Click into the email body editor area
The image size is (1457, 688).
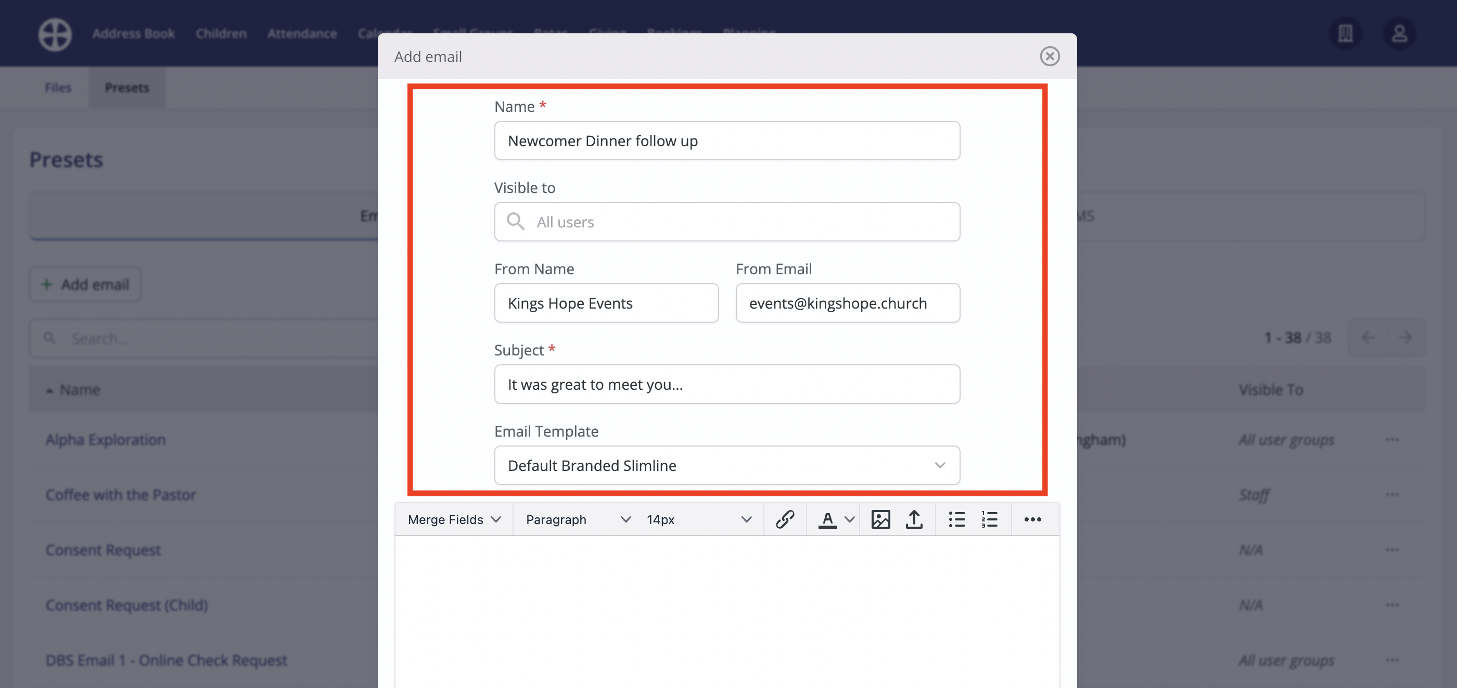[727, 611]
